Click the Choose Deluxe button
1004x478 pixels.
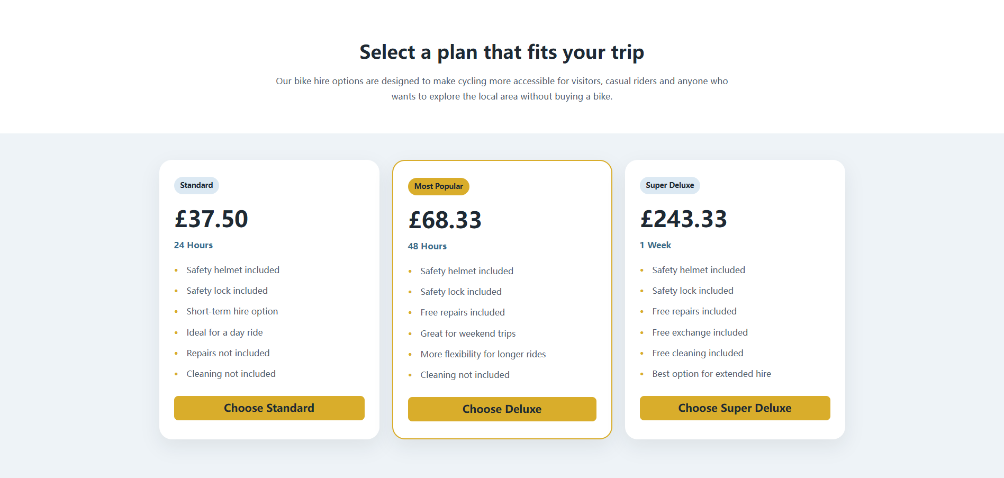coord(502,409)
